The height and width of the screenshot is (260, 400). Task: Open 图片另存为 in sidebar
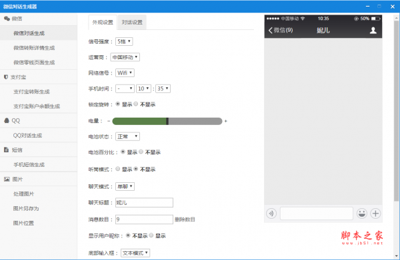tap(39, 208)
